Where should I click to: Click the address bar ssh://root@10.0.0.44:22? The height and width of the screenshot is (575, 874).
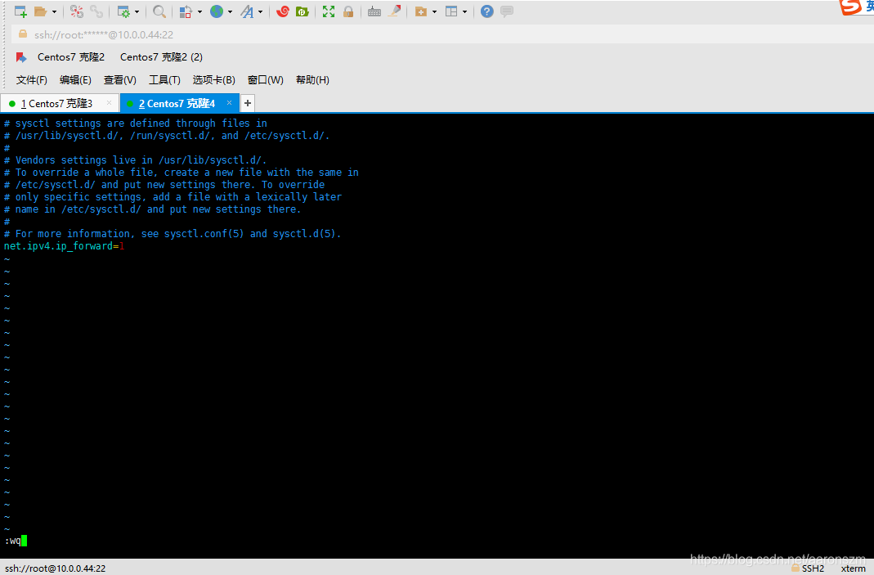click(x=441, y=34)
